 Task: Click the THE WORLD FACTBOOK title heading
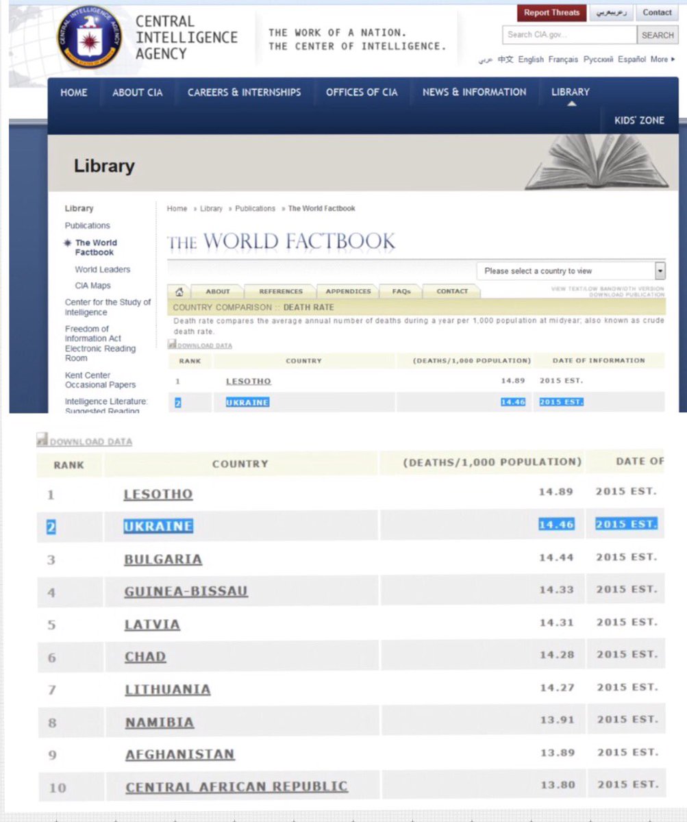[x=281, y=241]
